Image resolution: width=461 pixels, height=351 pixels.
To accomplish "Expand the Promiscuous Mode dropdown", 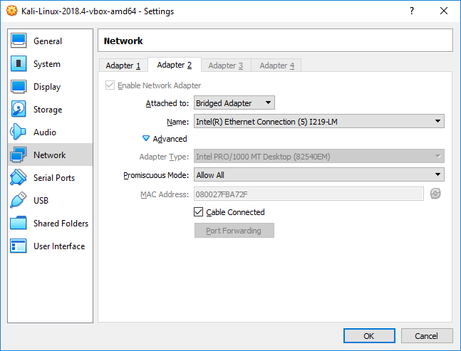I will click(319, 175).
